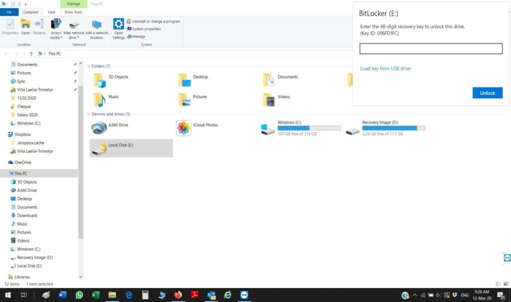The image size is (511, 302).
Task: Open iCloud Photos
Action: pyautogui.click(x=184, y=128)
